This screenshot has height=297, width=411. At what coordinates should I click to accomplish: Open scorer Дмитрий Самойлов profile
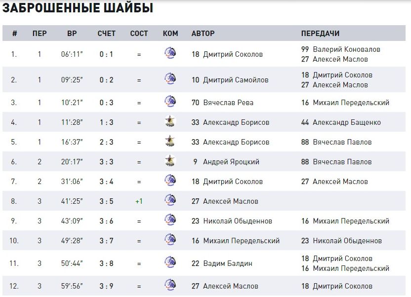coord(236,80)
